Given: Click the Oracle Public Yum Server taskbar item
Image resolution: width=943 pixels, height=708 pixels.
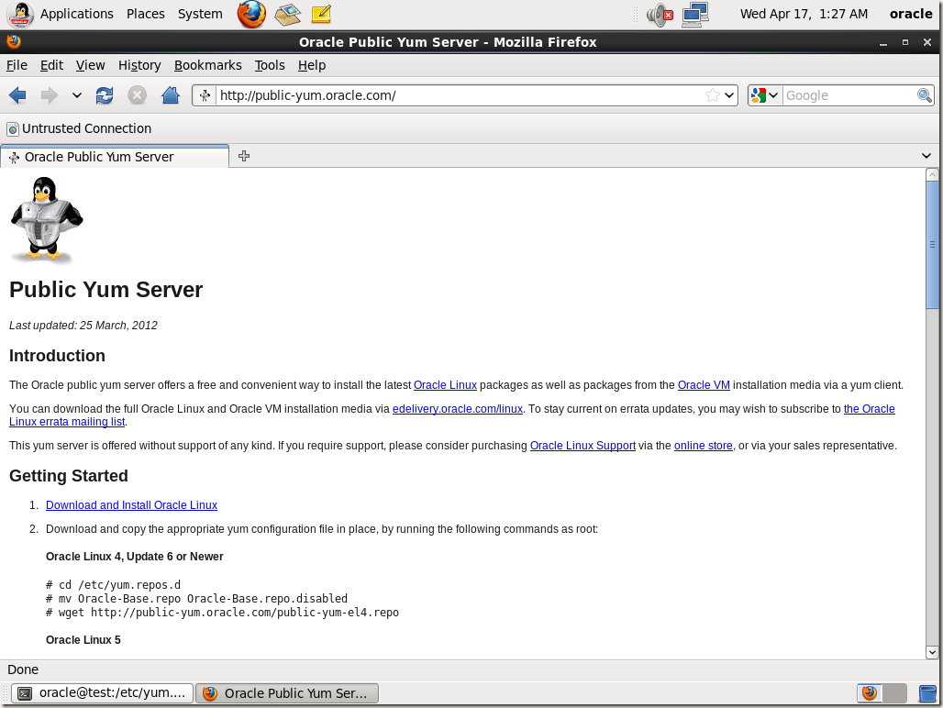Looking at the screenshot, I should 287,693.
